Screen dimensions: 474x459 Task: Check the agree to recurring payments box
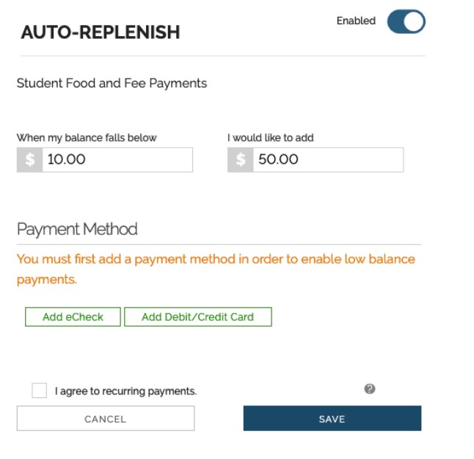click(x=39, y=391)
